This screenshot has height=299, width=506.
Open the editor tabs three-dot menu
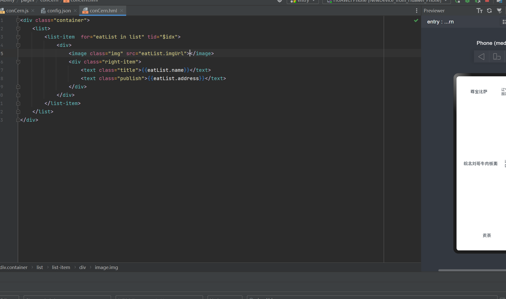click(416, 11)
